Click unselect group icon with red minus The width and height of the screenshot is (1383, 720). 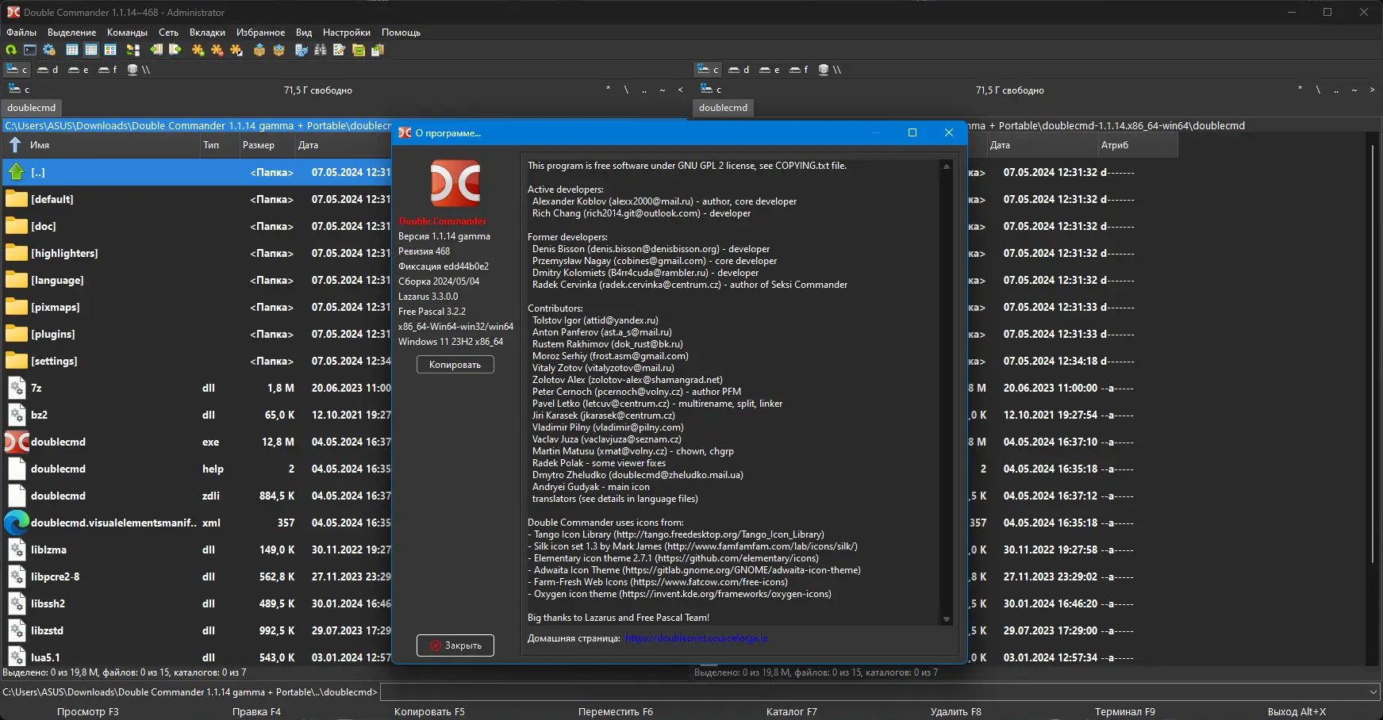[x=217, y=50]
